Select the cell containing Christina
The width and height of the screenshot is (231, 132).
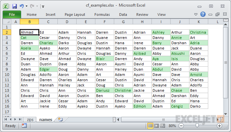(199, 32)
